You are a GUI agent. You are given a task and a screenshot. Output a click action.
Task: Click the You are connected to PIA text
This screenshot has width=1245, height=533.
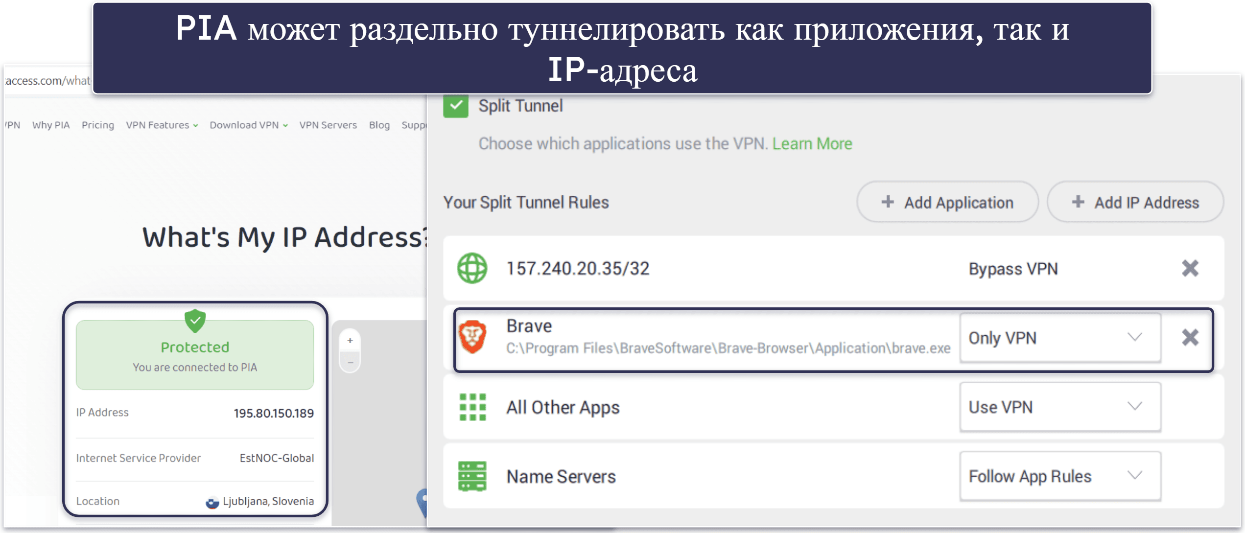coord(195,367)
